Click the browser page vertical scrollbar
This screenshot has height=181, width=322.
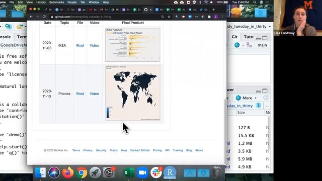click(225, 131)
